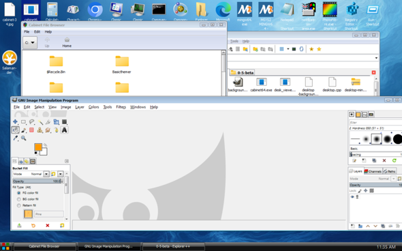Open the Layer menu in GIMP
402x251 pixels.
pos(80,107)
